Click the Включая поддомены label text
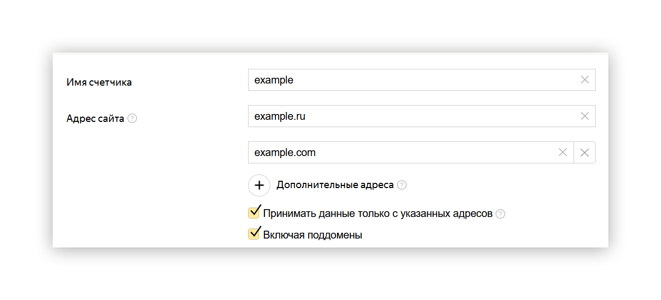 click(312, 235)
